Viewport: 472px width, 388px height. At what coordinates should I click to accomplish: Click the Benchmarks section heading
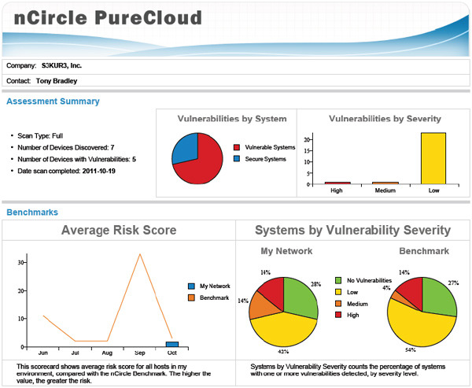click(32, 212)
